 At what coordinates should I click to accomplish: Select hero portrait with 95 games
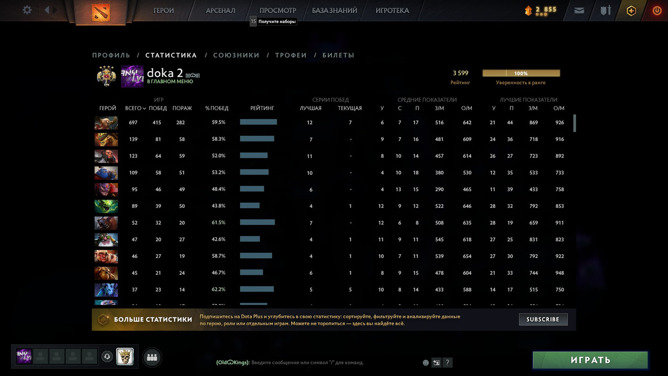pyautogui.click(x=106, y=190)
